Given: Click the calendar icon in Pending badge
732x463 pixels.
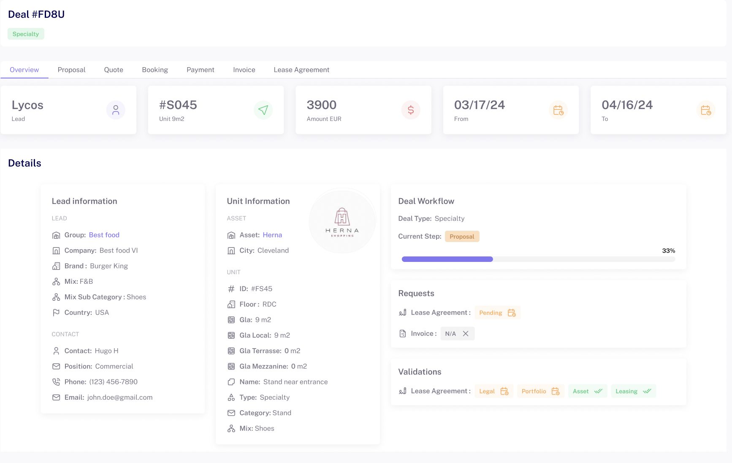Looking at the screenshot, I should (x=512, y=313).
